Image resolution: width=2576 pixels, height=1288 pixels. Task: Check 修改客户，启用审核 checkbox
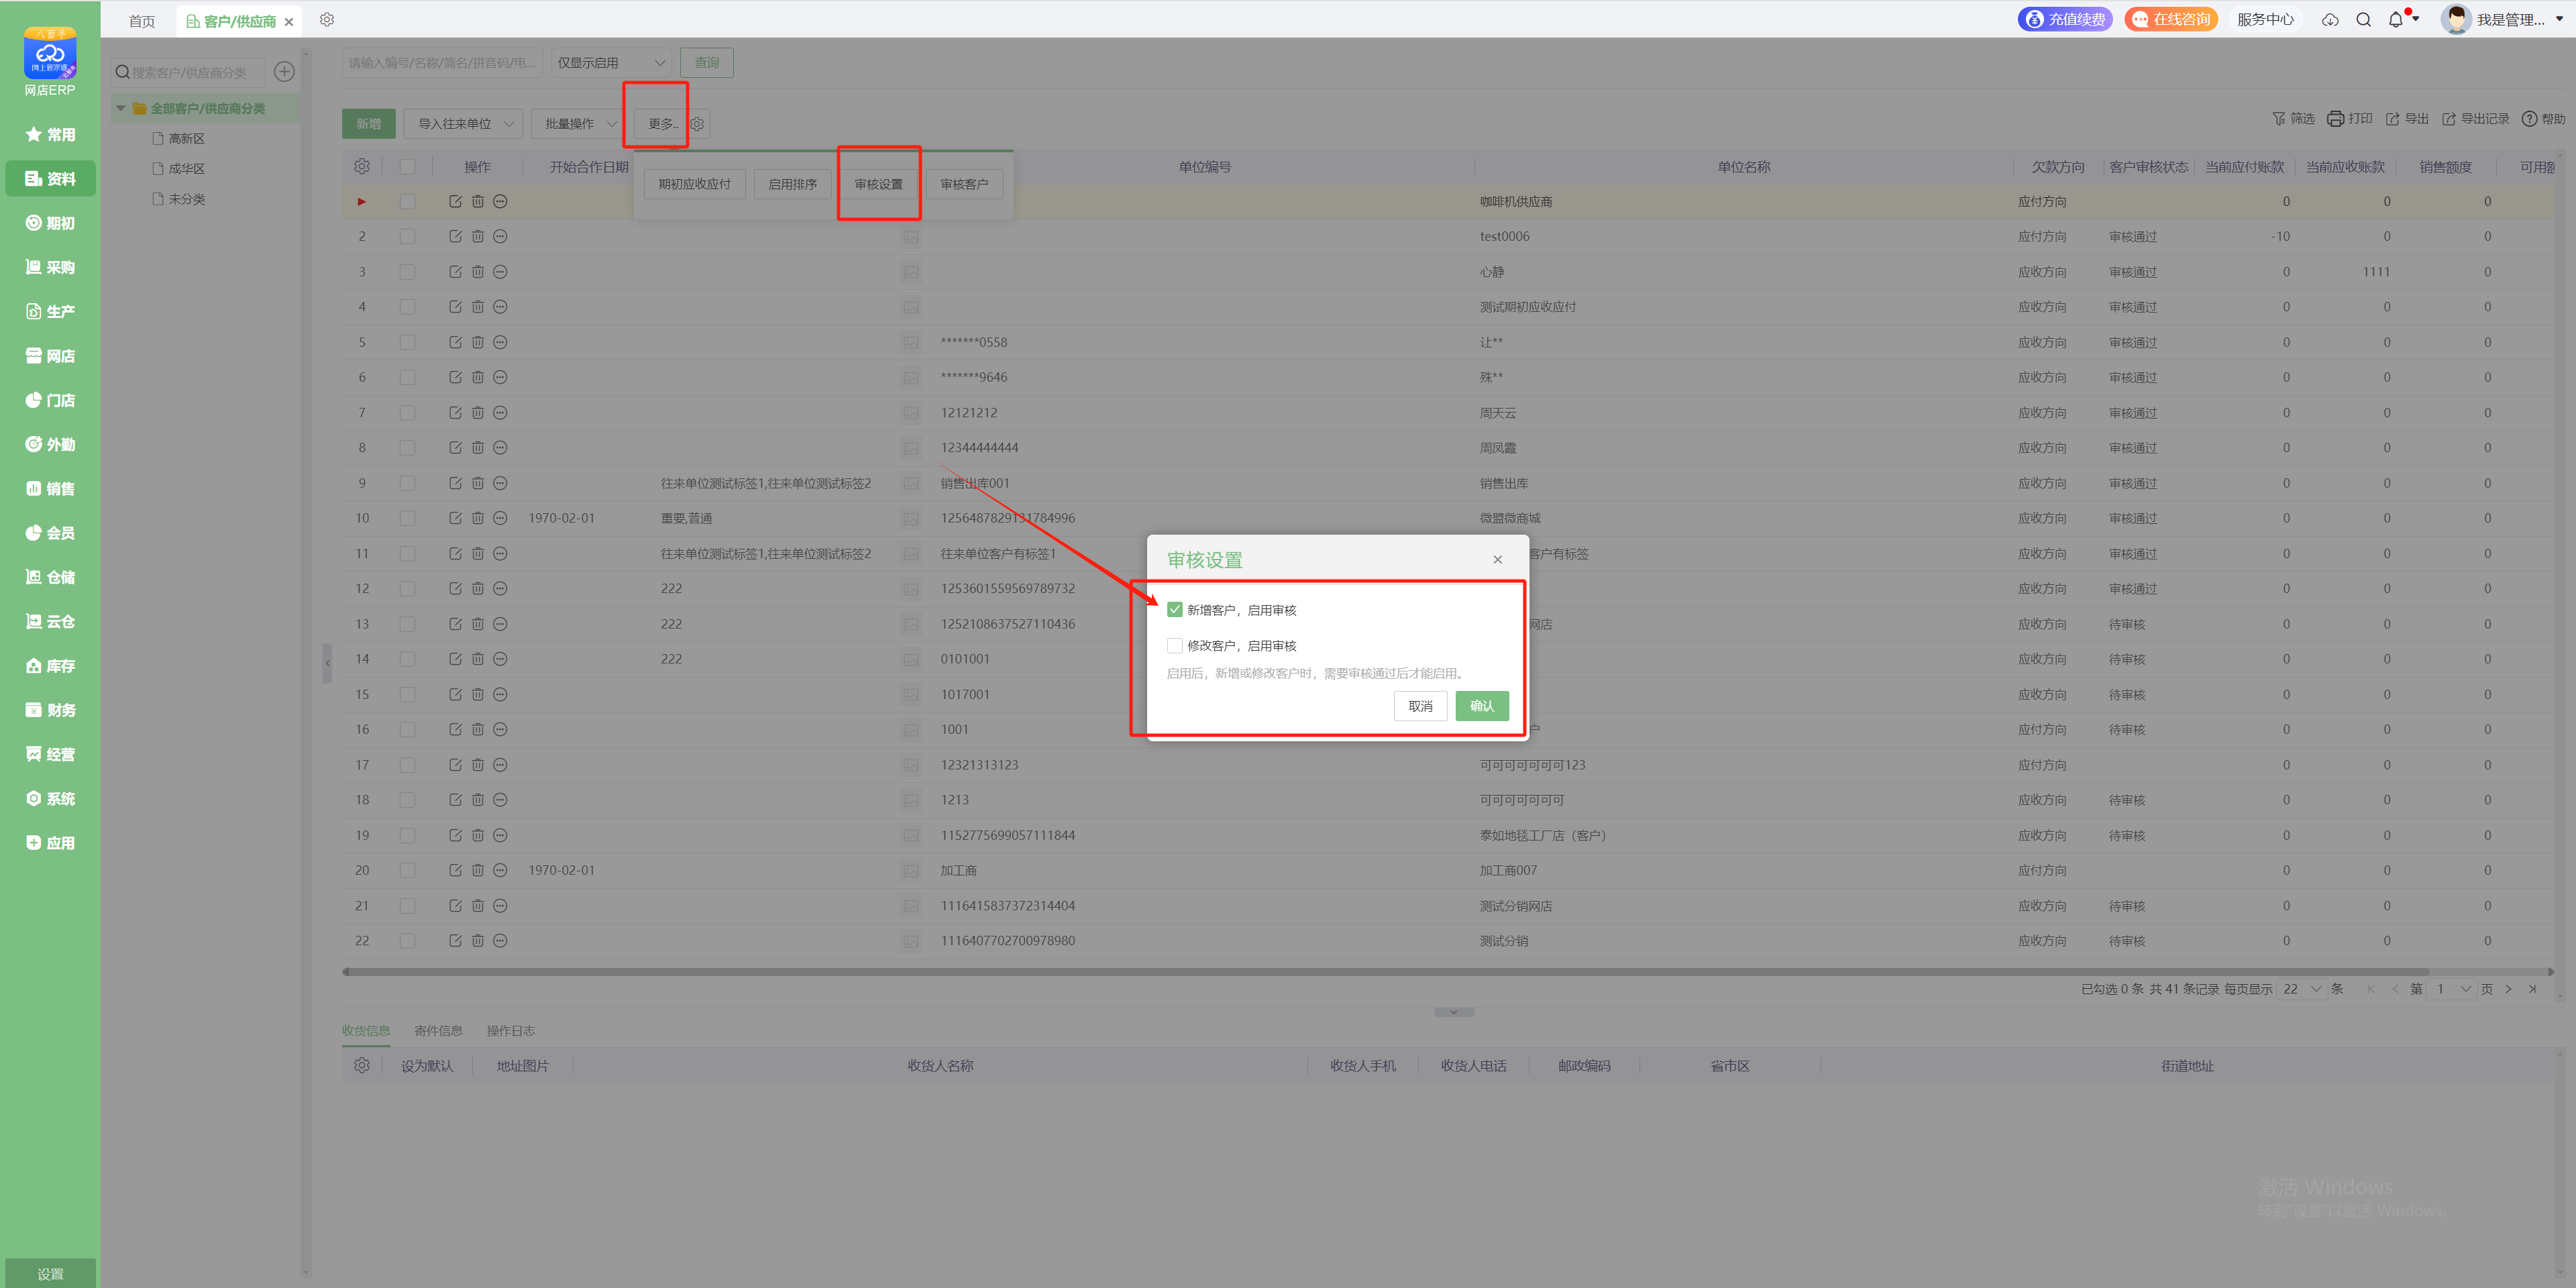[1175, 645]
